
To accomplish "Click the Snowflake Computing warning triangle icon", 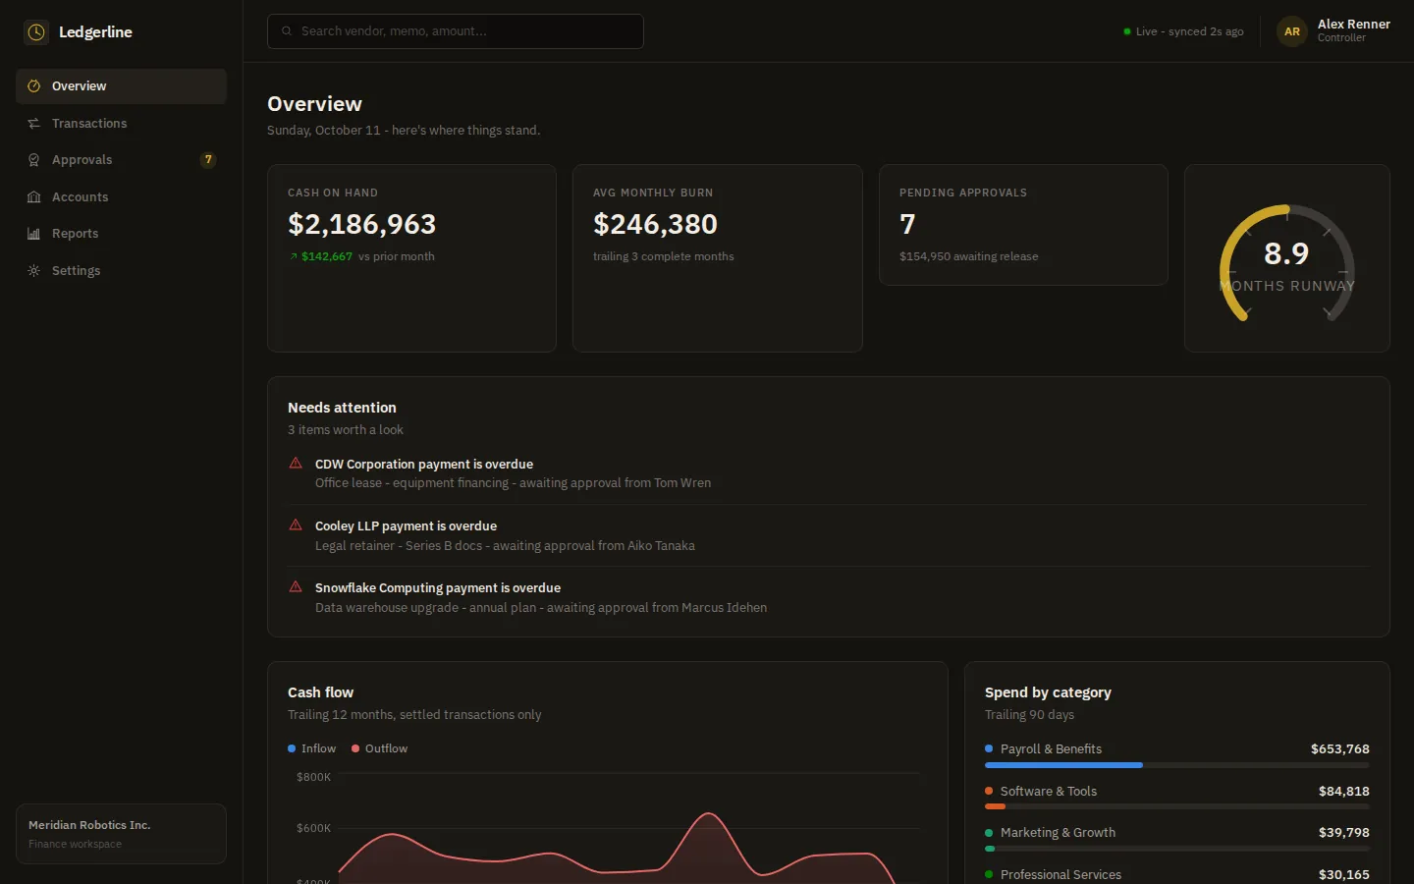I will coord(296,586).
